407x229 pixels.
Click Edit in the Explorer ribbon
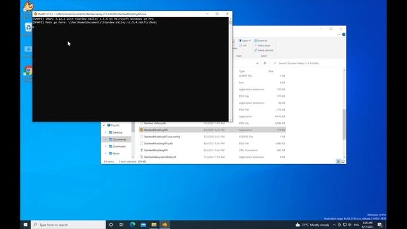click(x=243, y=45)
